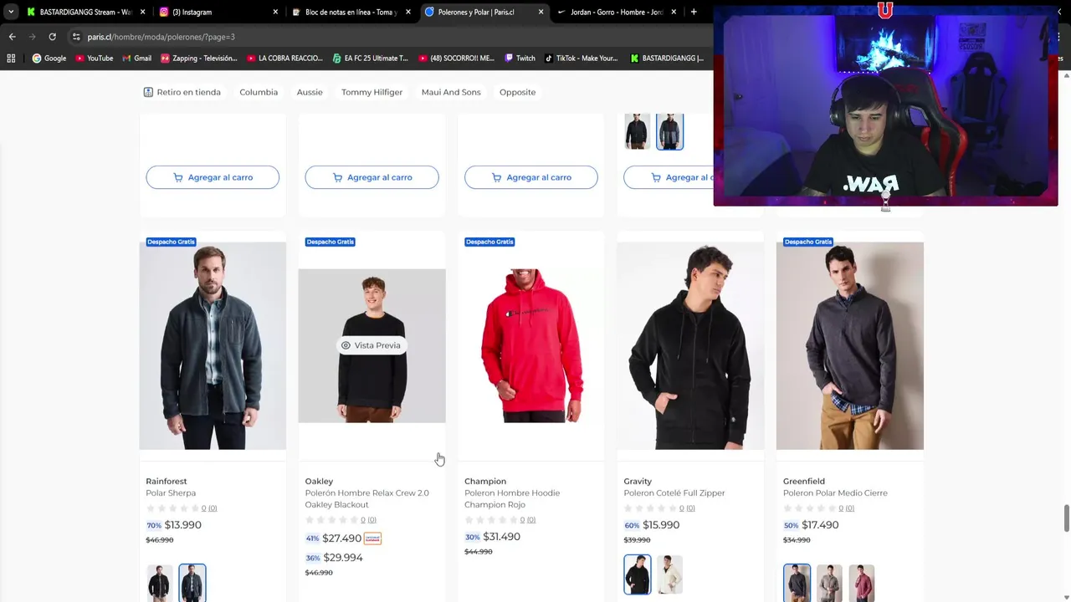
Task: Select the Columbia brand filter chip
Action: click(x=259, y=92)
